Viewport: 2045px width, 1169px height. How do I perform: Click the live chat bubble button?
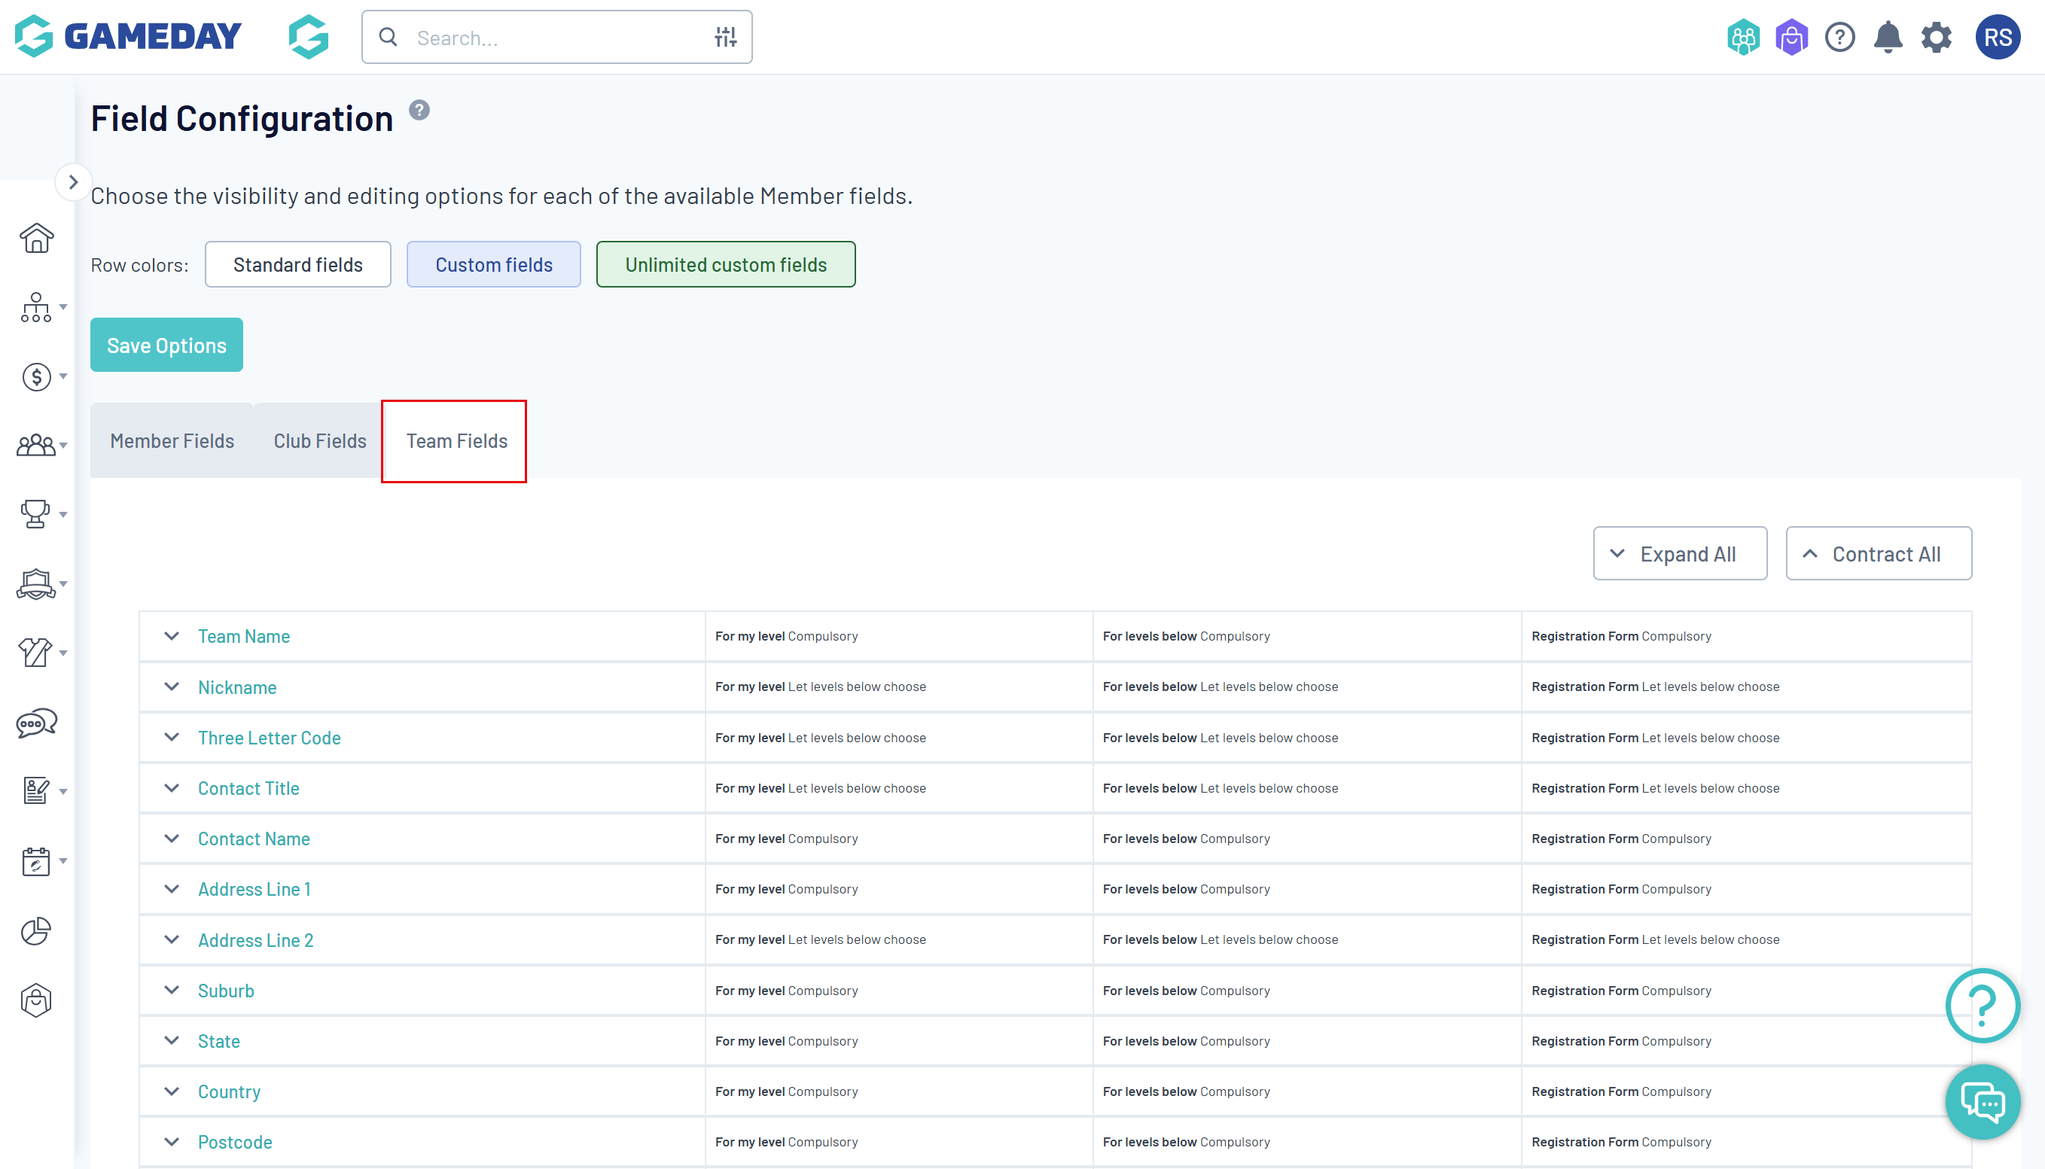[x=1982, y=1101]
